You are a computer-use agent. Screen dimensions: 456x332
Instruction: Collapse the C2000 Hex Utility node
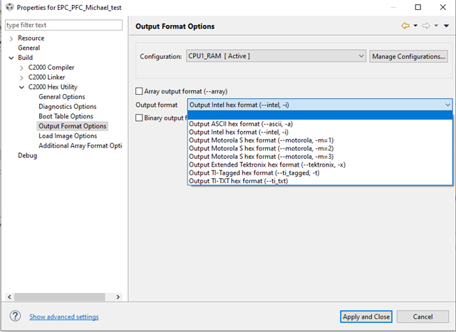(x=21, y=87)
